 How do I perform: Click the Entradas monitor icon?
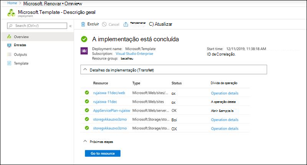tap(9, 45)
